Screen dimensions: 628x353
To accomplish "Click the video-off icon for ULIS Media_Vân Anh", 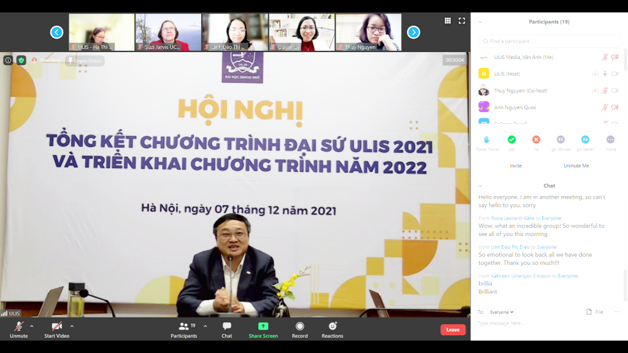I will [615, 57].
